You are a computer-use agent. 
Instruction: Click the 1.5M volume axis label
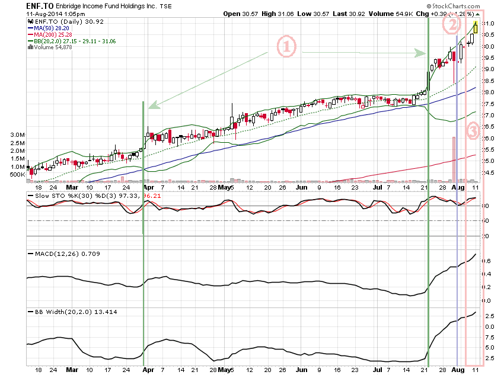tap(17, 159)
